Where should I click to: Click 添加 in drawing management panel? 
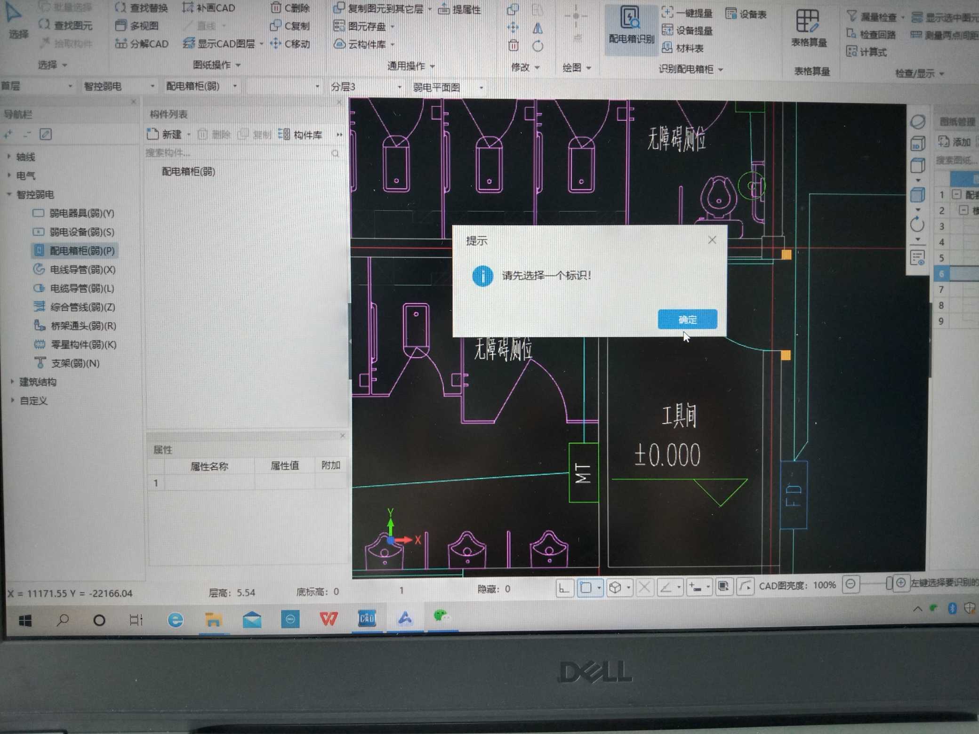pyautogui.click(x=955, y=142)
